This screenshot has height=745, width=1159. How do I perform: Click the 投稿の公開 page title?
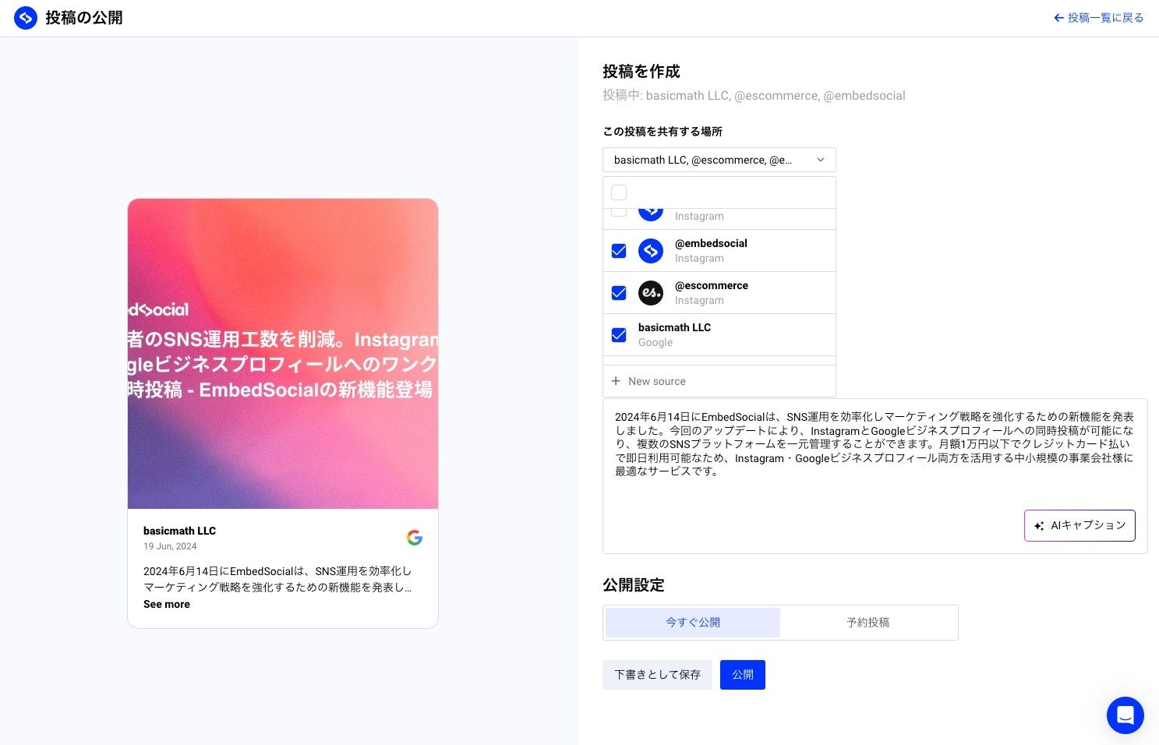click(x=84, y=18)
